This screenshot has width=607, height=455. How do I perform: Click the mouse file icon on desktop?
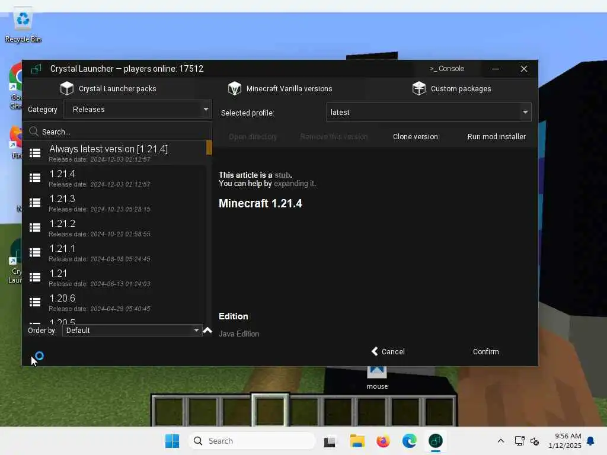tap(376, 377)
